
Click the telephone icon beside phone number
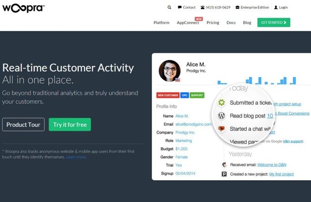coord(203,7)
